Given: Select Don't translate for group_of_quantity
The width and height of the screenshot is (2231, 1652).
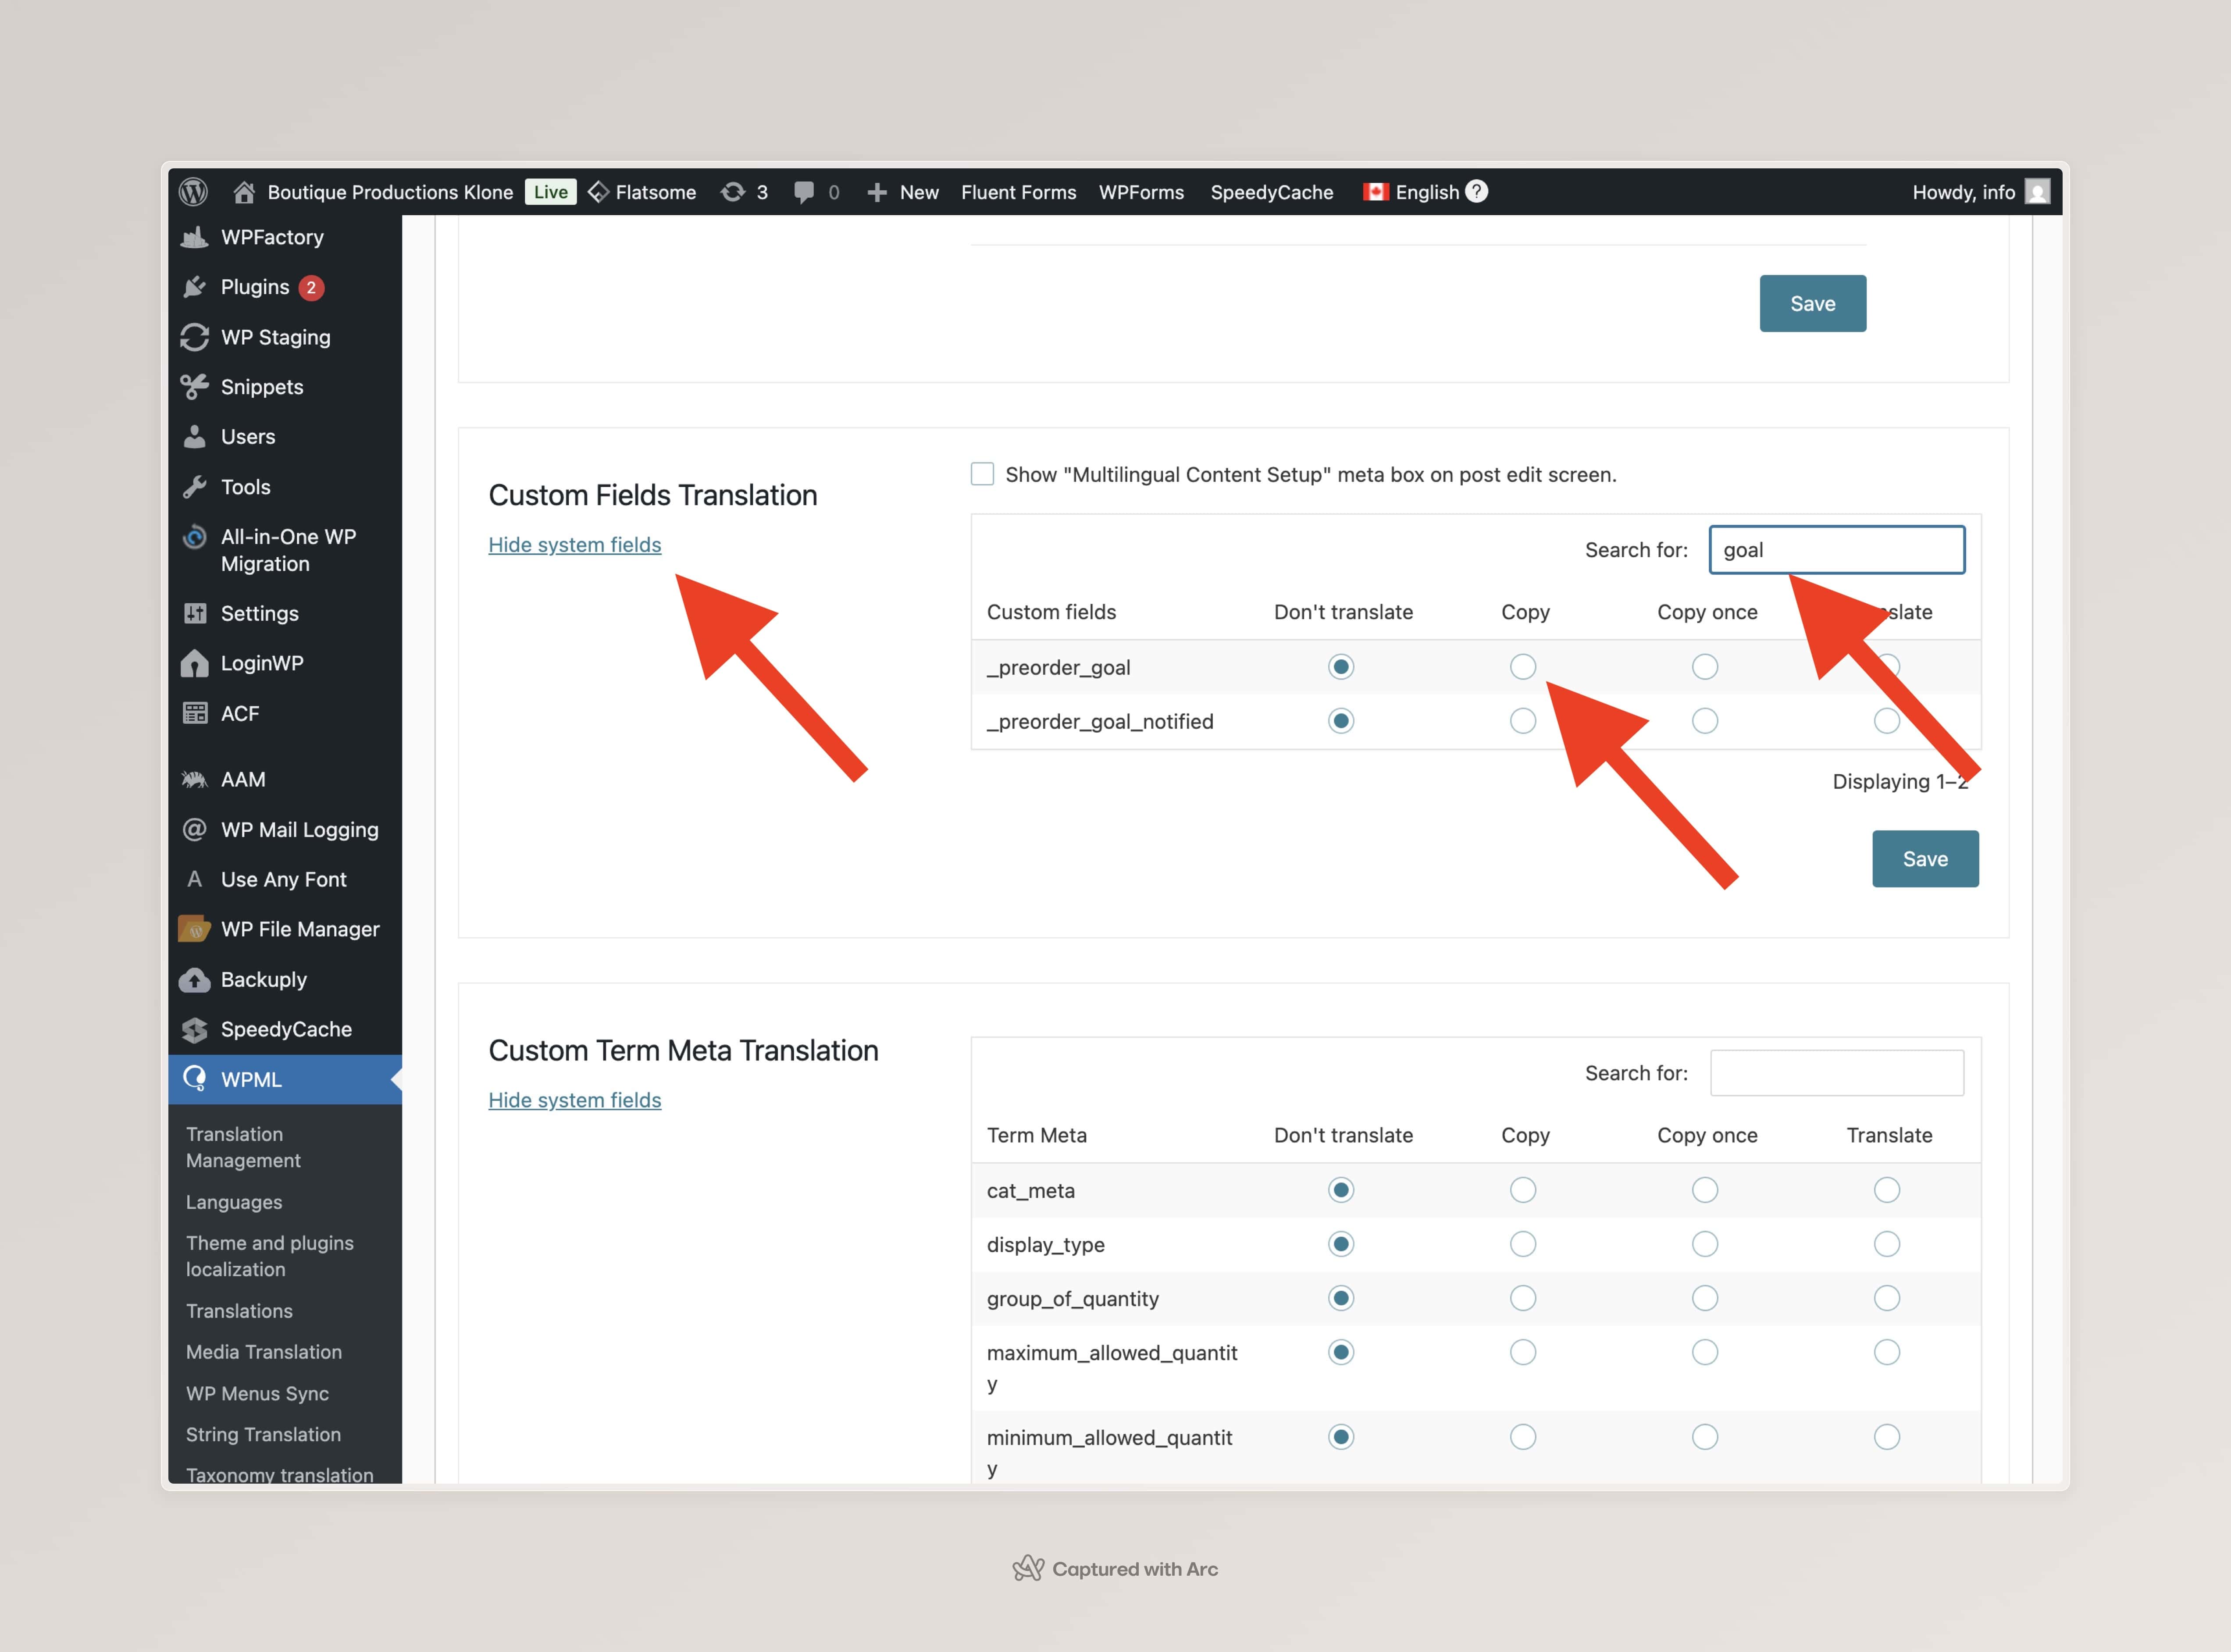Looking at the screenshot, I should [1341, 1298].
